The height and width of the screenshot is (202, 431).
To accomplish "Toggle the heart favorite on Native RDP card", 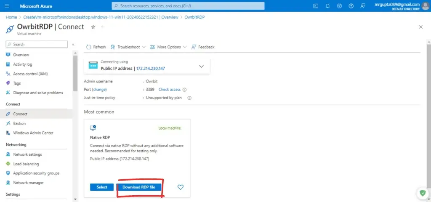I will [181, 187].
